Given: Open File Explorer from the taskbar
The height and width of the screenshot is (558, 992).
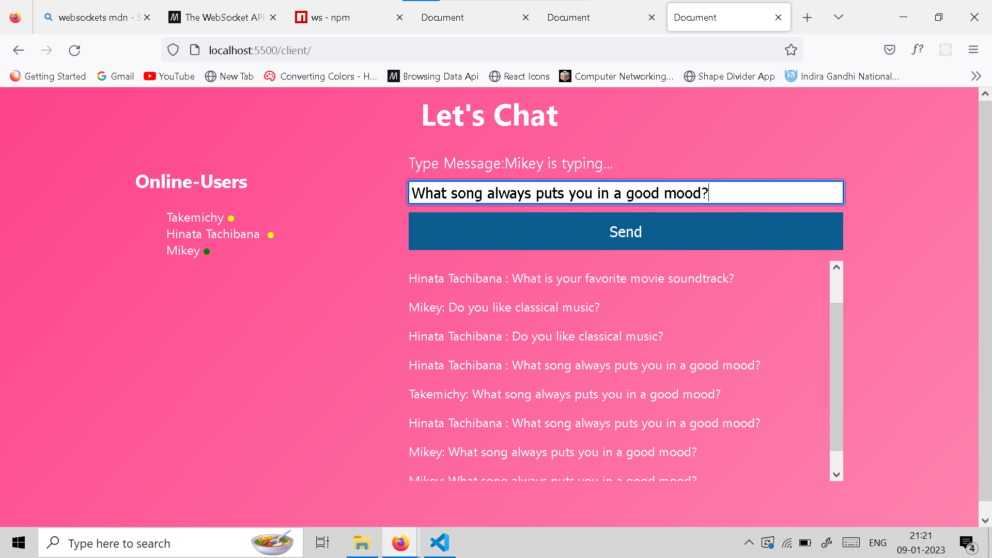Looking at the screenshot, I should 362,542.
